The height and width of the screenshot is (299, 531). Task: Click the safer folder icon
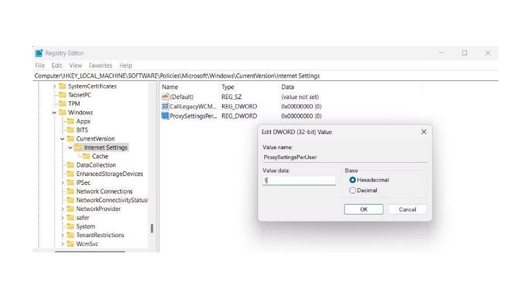pyautogui.click(x=70, y=217)
